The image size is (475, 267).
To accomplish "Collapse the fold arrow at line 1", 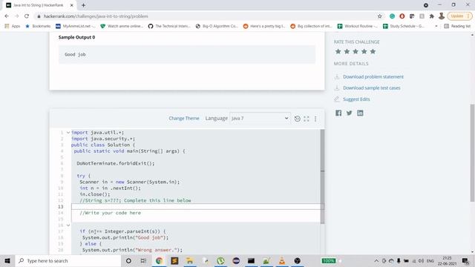I will click(x=68, y=133).
